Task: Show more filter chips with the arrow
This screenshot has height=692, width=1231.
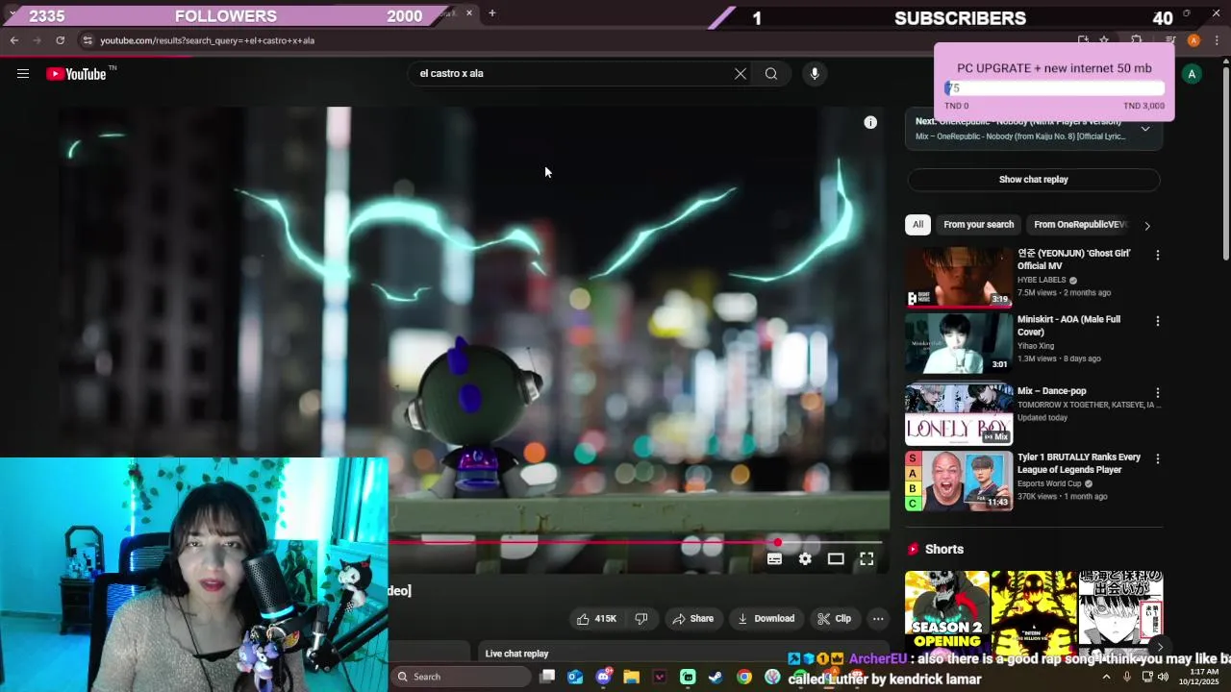Action: pyautogui.click(x=1146, y=226)
